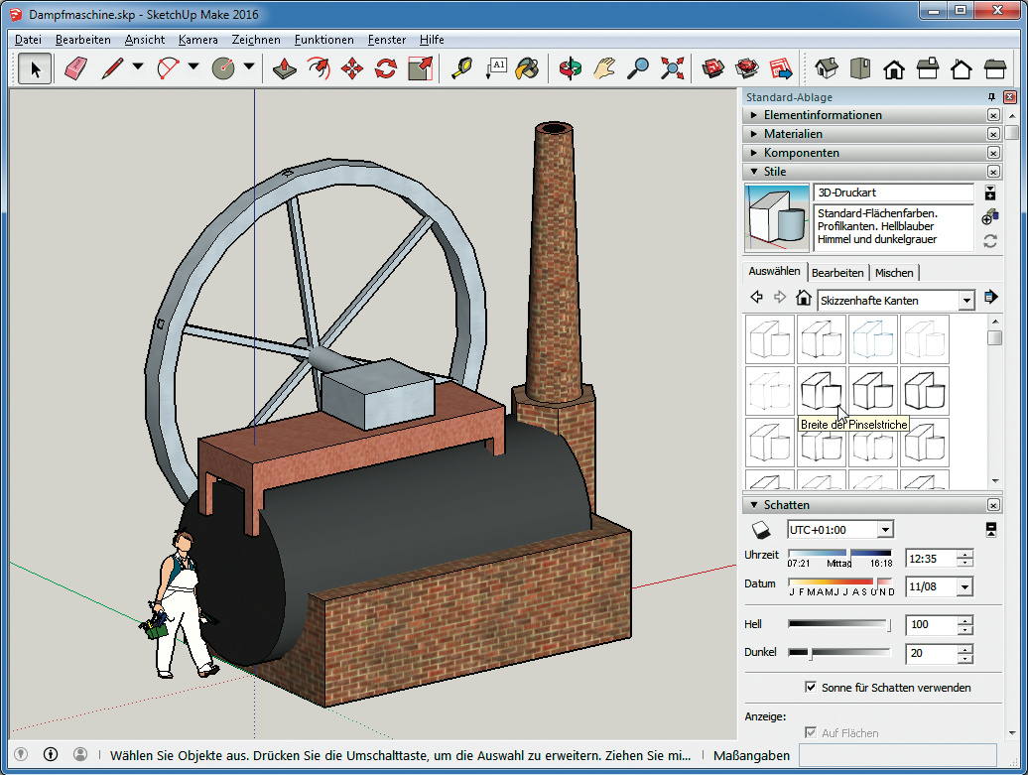1028x775 pixels.
Task: Activate the Push/Pull tool
Action: tap(285, 68)
